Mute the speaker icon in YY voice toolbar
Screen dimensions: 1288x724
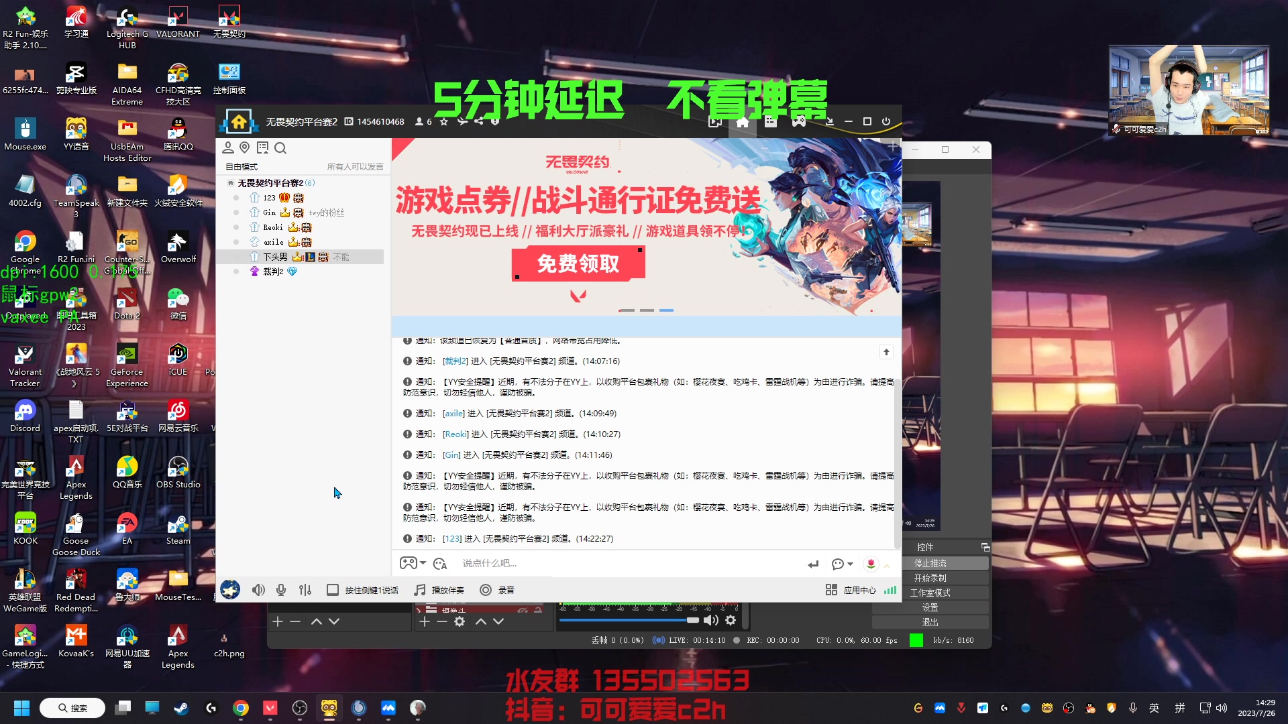point(258,590)
